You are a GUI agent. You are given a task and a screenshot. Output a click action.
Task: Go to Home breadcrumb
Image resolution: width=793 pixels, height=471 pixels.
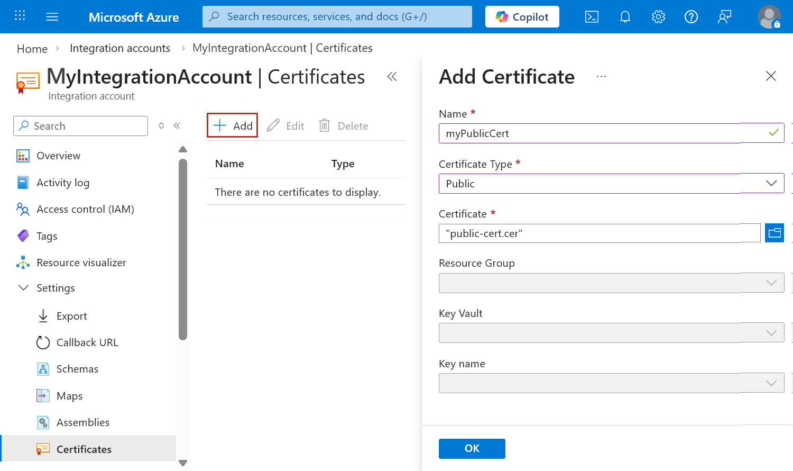[32, 49]
